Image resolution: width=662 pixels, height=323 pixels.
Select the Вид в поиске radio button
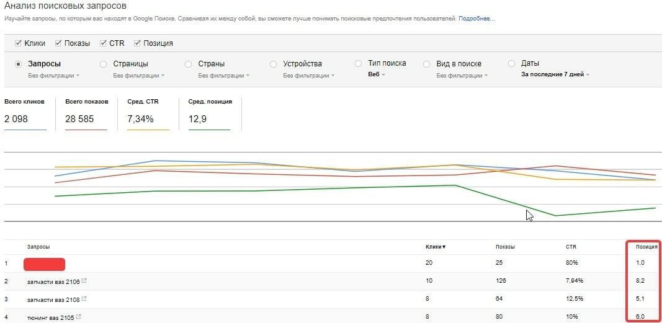426,64
